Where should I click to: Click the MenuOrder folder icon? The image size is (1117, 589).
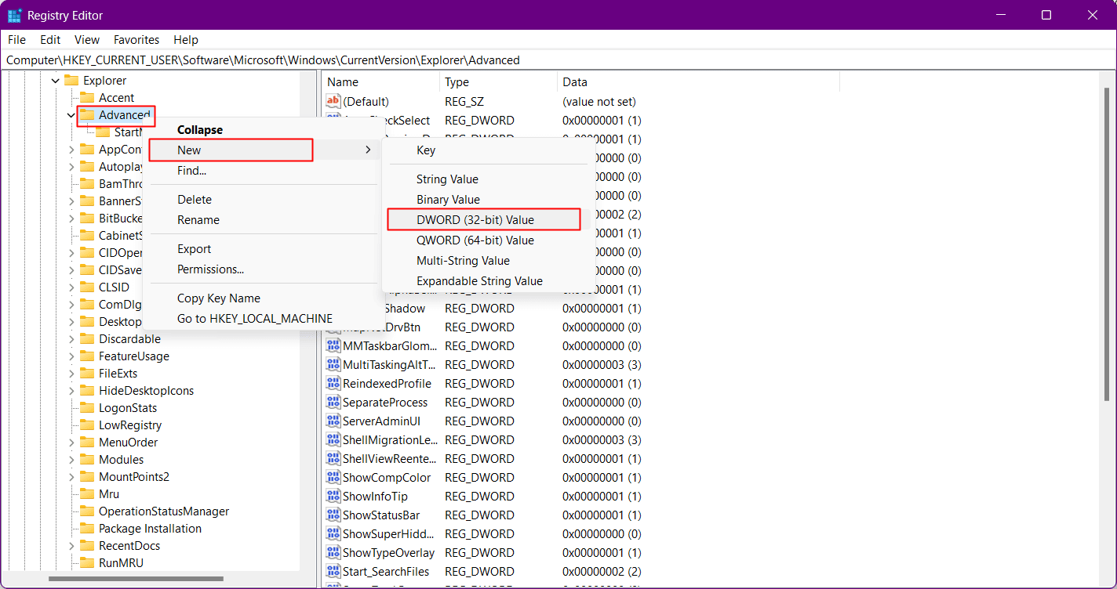87,442
